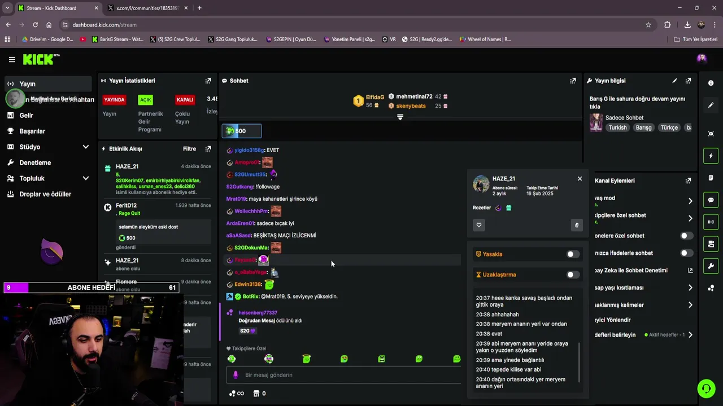Pop out the Yayın İstatistikleri panel

[x=208, y=81]
